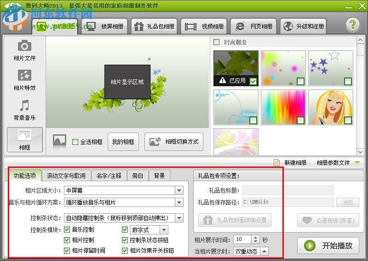
Task: Switch to 锁屏相册 tab
Action: point(105,27)
